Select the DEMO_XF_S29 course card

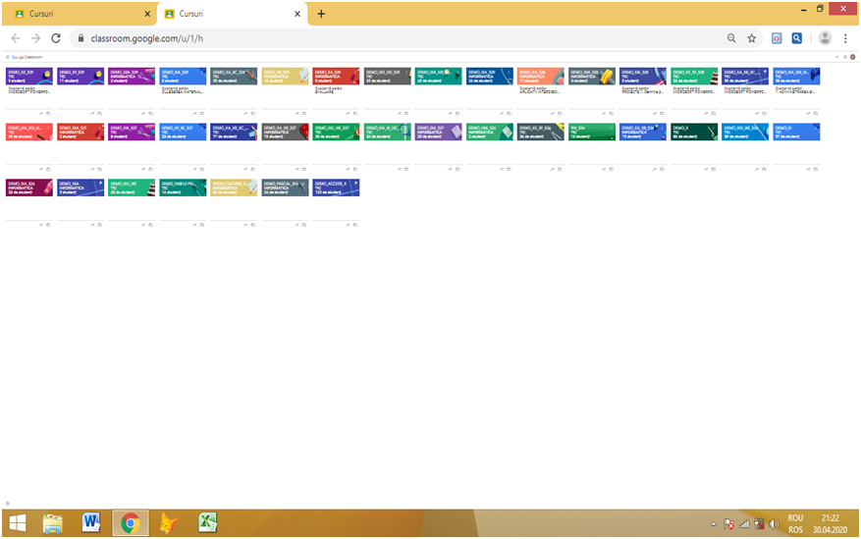(81, 76)
